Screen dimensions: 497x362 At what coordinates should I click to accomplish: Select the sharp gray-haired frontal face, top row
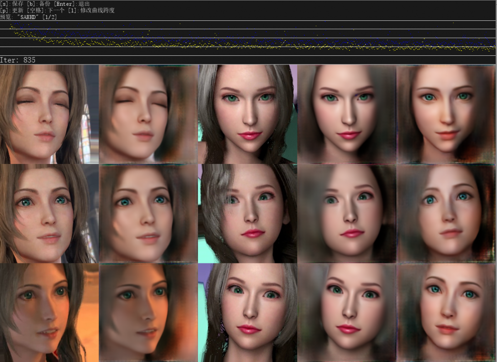(x=248, y=114)
